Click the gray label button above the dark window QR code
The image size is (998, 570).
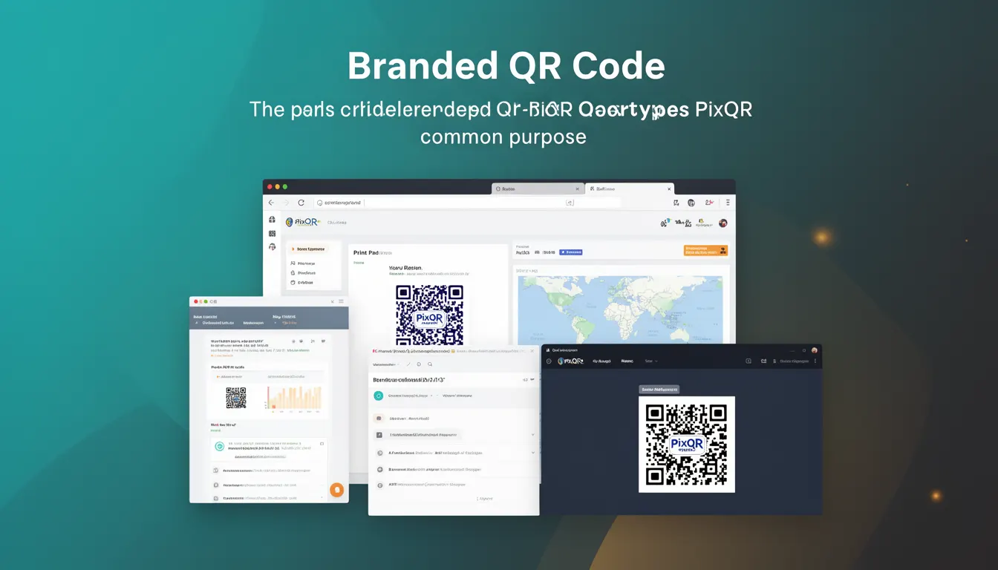pos(659,389)
